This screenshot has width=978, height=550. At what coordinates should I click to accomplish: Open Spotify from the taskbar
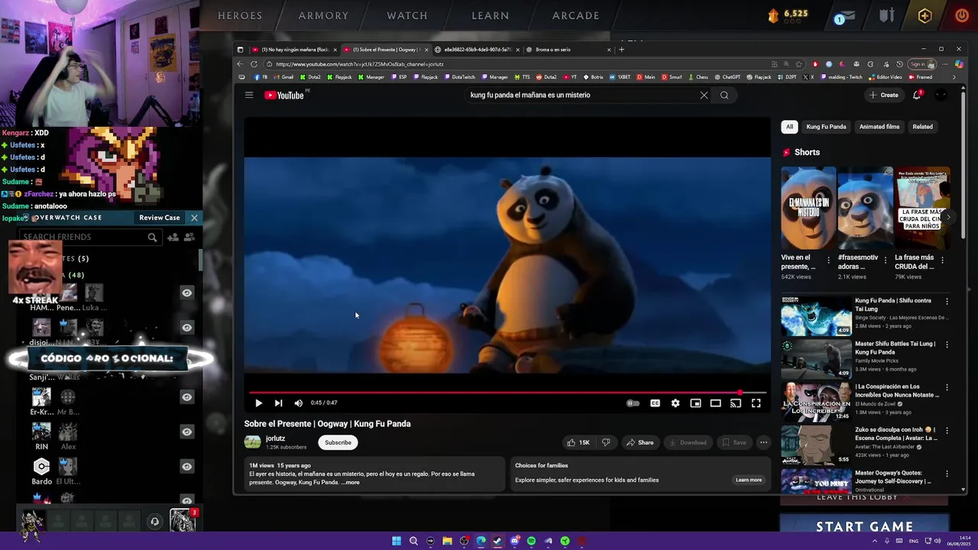531,541
